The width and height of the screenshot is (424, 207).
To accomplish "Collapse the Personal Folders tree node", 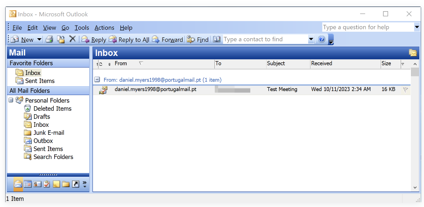I will click(11, 100).
